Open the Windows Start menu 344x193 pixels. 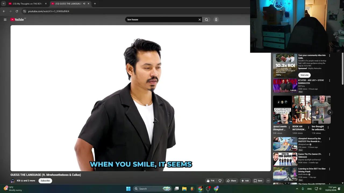tap(128, 189)
